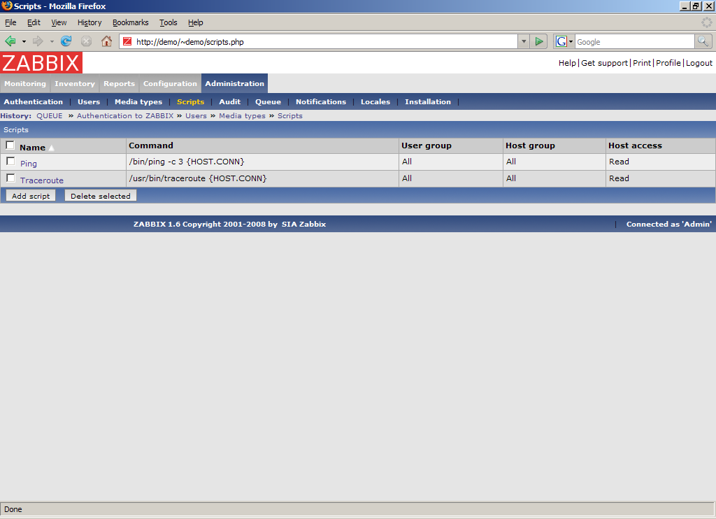Click the Firefox icon in title bar
716x519 pixels.
[x=6, y=6]
